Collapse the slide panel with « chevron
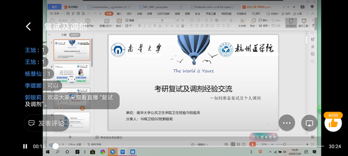The width and height of the screenshot is (348, 156). (x=49, y=35)
